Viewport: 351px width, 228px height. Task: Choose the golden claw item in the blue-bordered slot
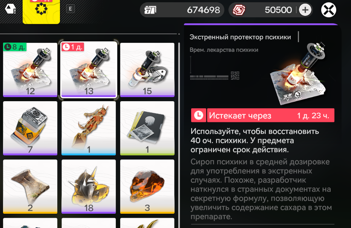pos(89,128)
